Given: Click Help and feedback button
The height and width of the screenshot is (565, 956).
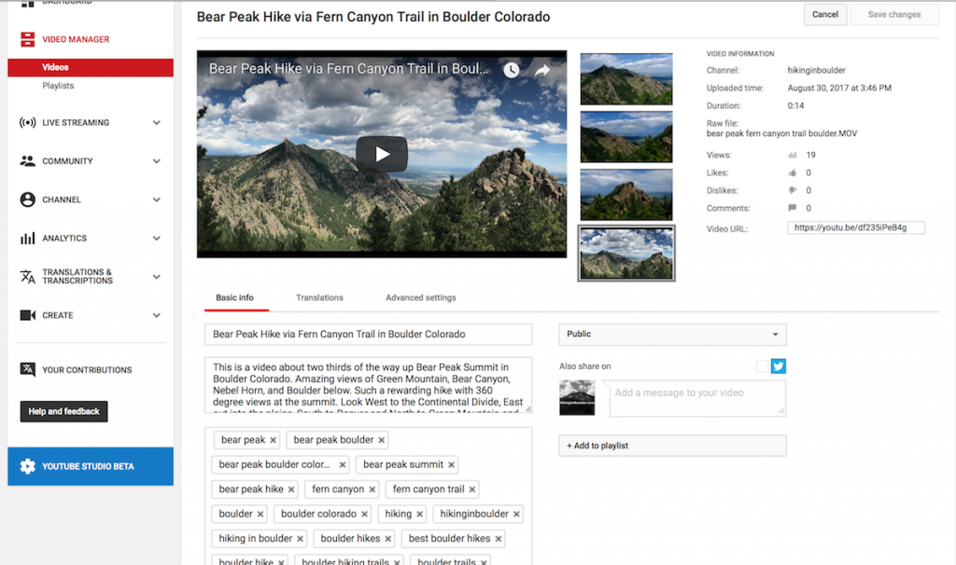Looking at the screenshot, I should [64, 411].
